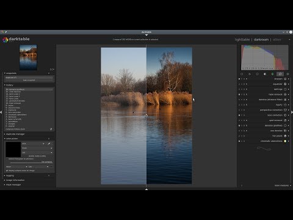Screen dimensions: 293x220
Task: Toggle the defringe module on/off
Action: (239, 89)
